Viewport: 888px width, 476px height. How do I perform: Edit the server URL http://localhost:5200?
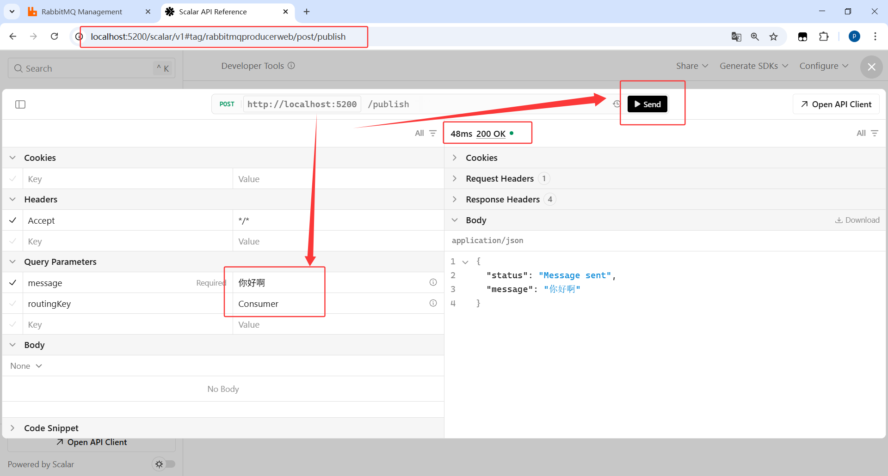tap(302, 104)
